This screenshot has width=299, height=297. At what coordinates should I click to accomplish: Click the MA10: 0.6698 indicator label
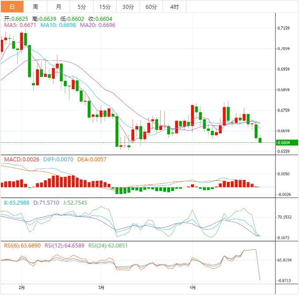(58, 25)
